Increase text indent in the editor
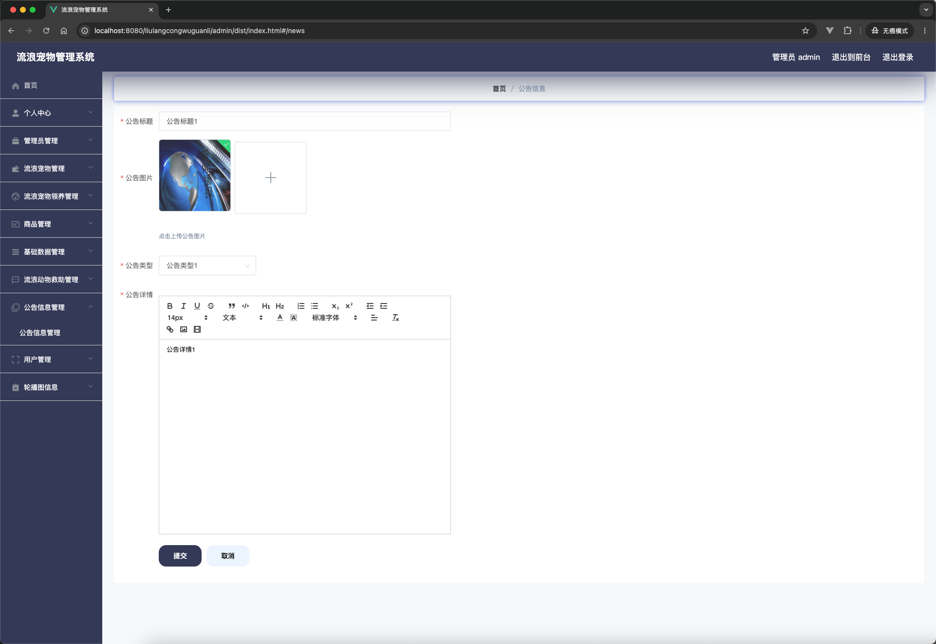The height and width of the screenshot is (644, 936). click(x=384, y=306)
